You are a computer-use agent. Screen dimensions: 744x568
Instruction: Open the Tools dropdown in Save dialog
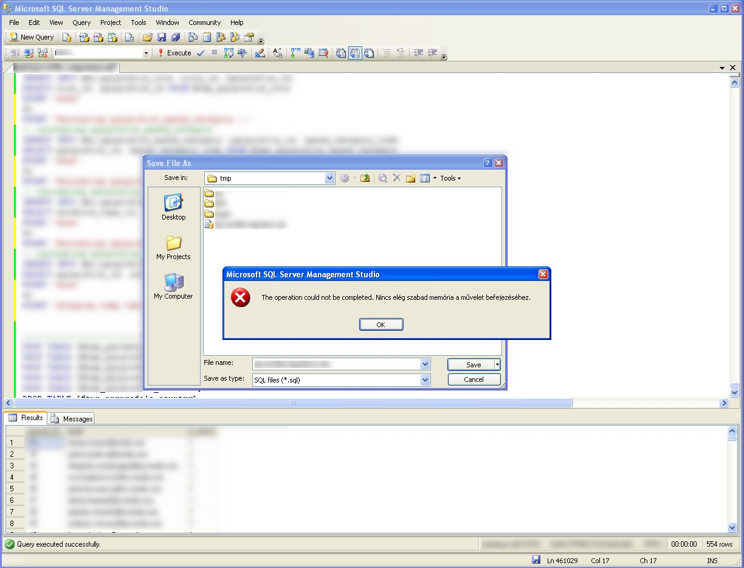pyautogui.click(x=450, y=178)
